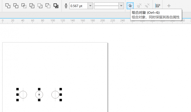This screenshot has height=112, width=191.
Task: Click the Create Boundary icon
Action: pos(56,6)
